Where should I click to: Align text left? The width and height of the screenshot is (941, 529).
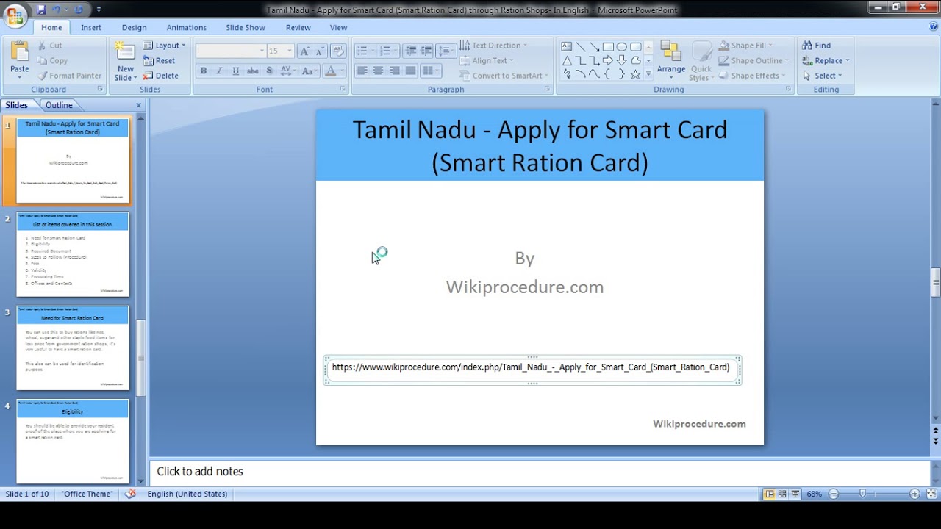[x=362, y=71]
